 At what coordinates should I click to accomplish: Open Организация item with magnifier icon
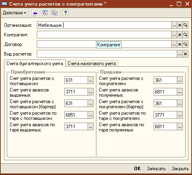point(185,25)
